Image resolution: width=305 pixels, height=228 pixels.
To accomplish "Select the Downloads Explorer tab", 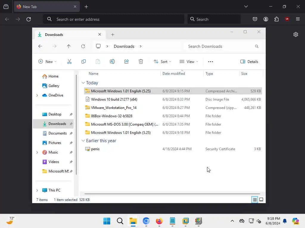I will coord(70,35).
